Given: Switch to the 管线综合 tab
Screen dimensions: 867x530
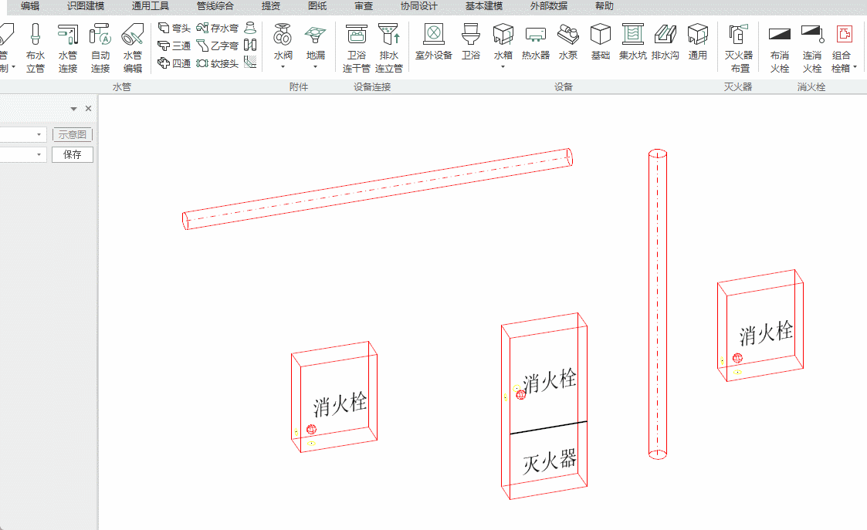Looking at the screenshot, I should point(215,6).
